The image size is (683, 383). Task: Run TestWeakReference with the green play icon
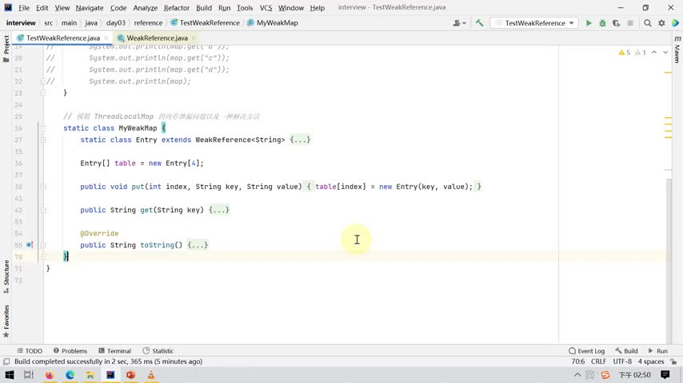(x=589, y=23)
